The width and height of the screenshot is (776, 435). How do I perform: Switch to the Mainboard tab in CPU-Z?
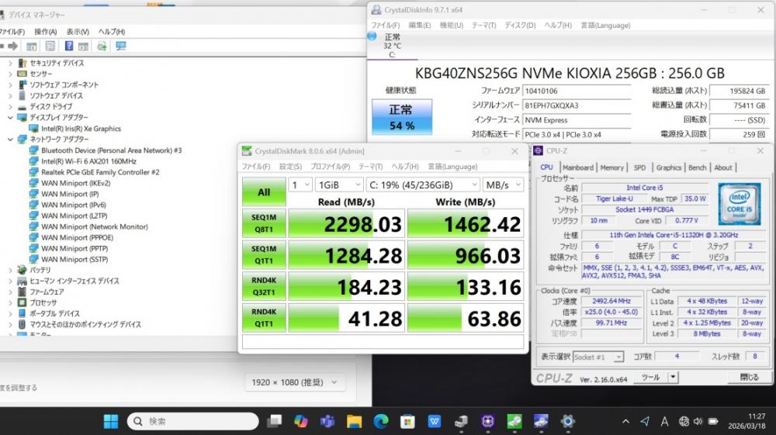(x=577, y=167)
